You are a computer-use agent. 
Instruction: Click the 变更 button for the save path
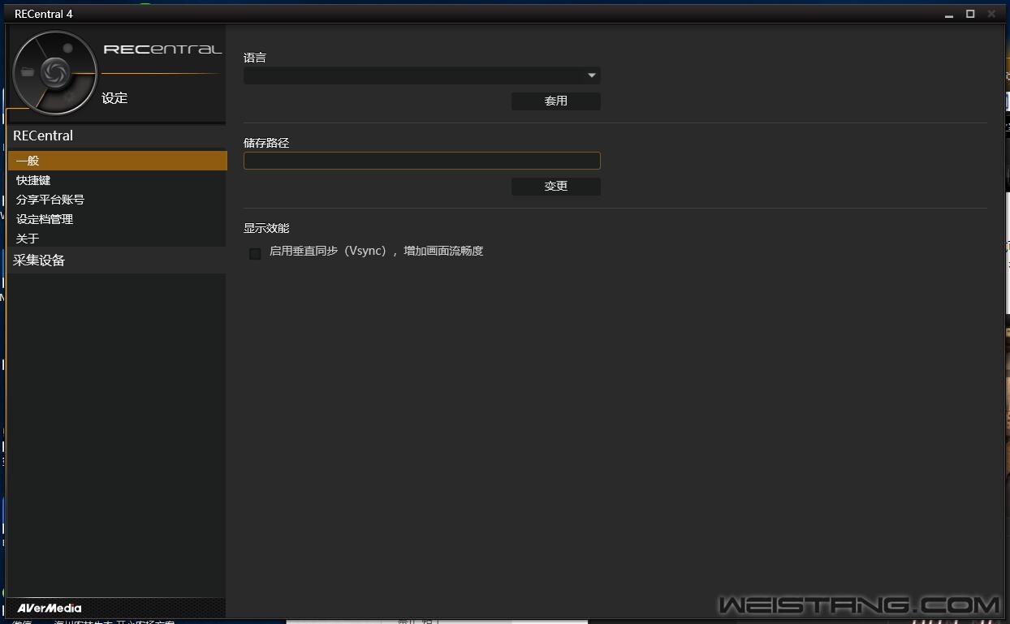555,187
